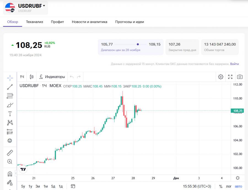248x190 pixels.
Task: Toggle logarithmic scale «лог»
Action: (x=229, y=186)
